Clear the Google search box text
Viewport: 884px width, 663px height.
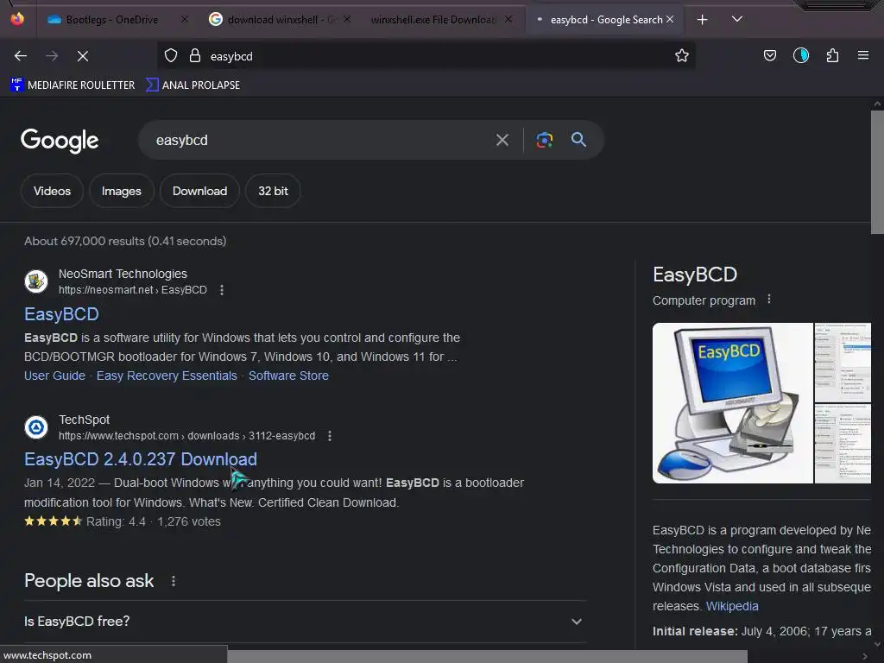tap(502, 140)
